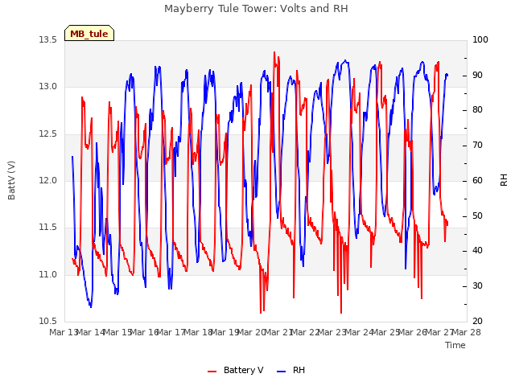Viewport: 515px width, 386px height.
Task: Click the blue RH legend swatch
Action: tap(282, 372)
